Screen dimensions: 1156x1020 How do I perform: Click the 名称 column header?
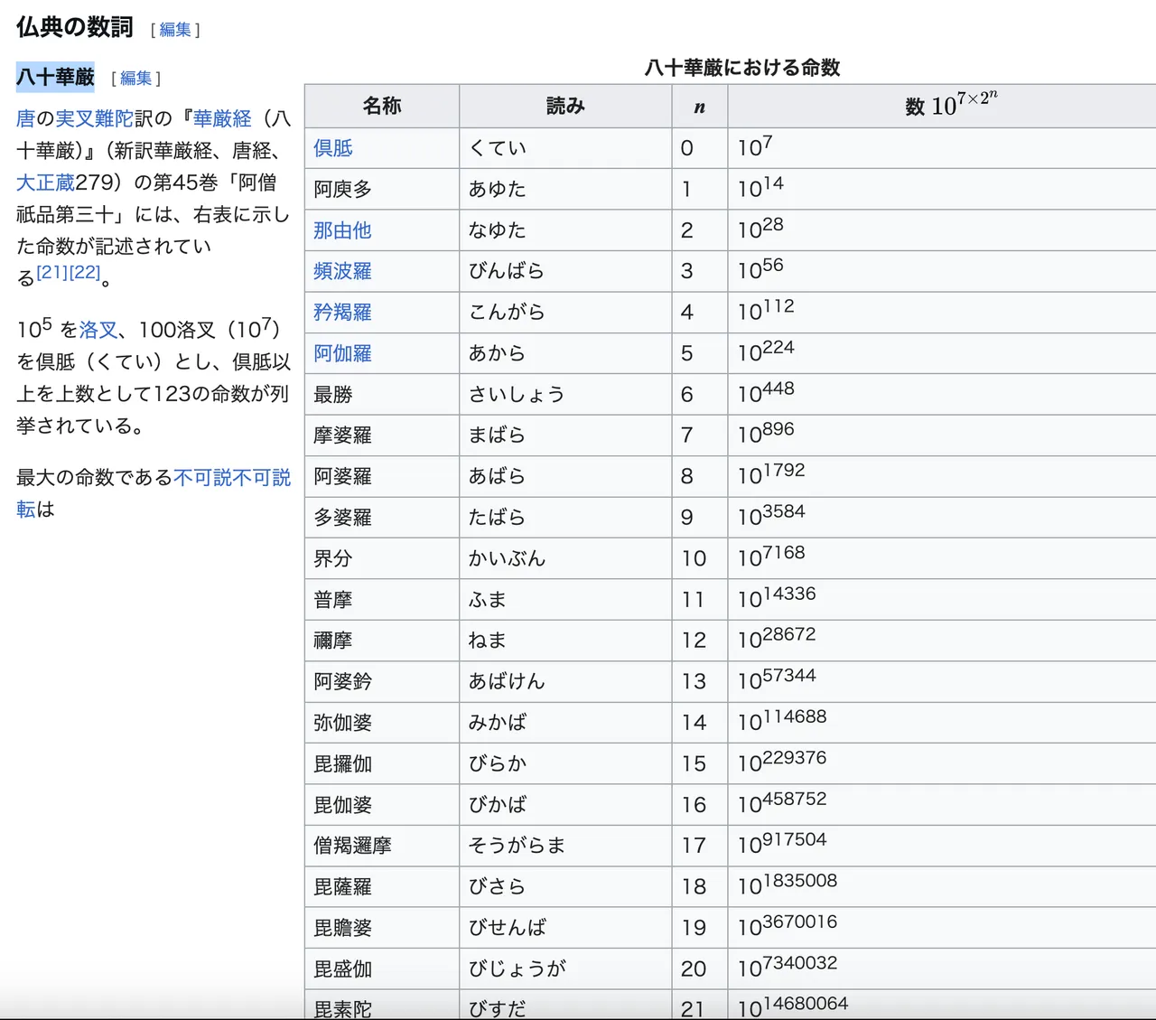tap(382, 106)
